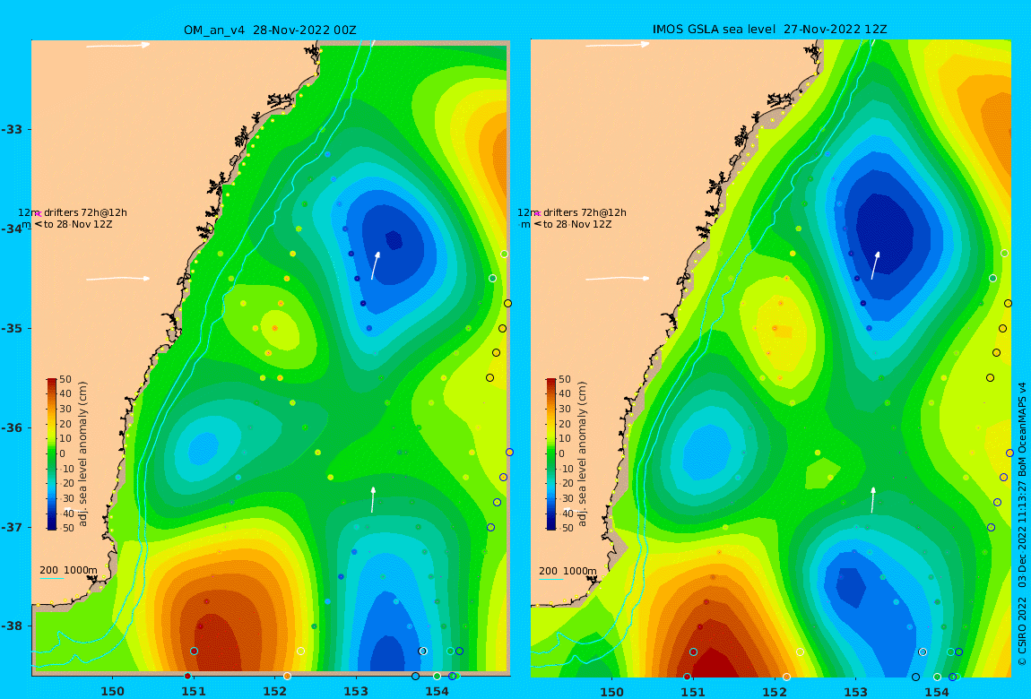The width and height of the screenshot is (1031, 699).
Task: Select the -36 latitude label
Action: tap(11, 427)
